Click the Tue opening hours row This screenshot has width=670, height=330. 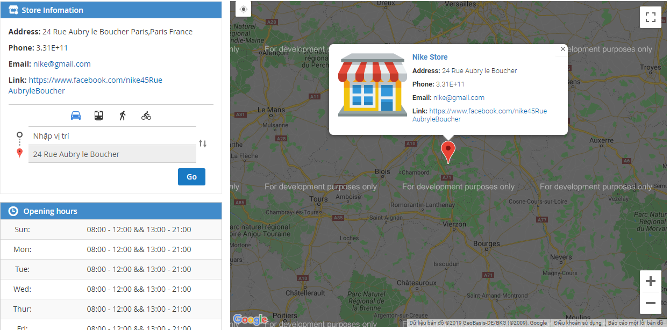pyautogui.click(x=111, y=269)
